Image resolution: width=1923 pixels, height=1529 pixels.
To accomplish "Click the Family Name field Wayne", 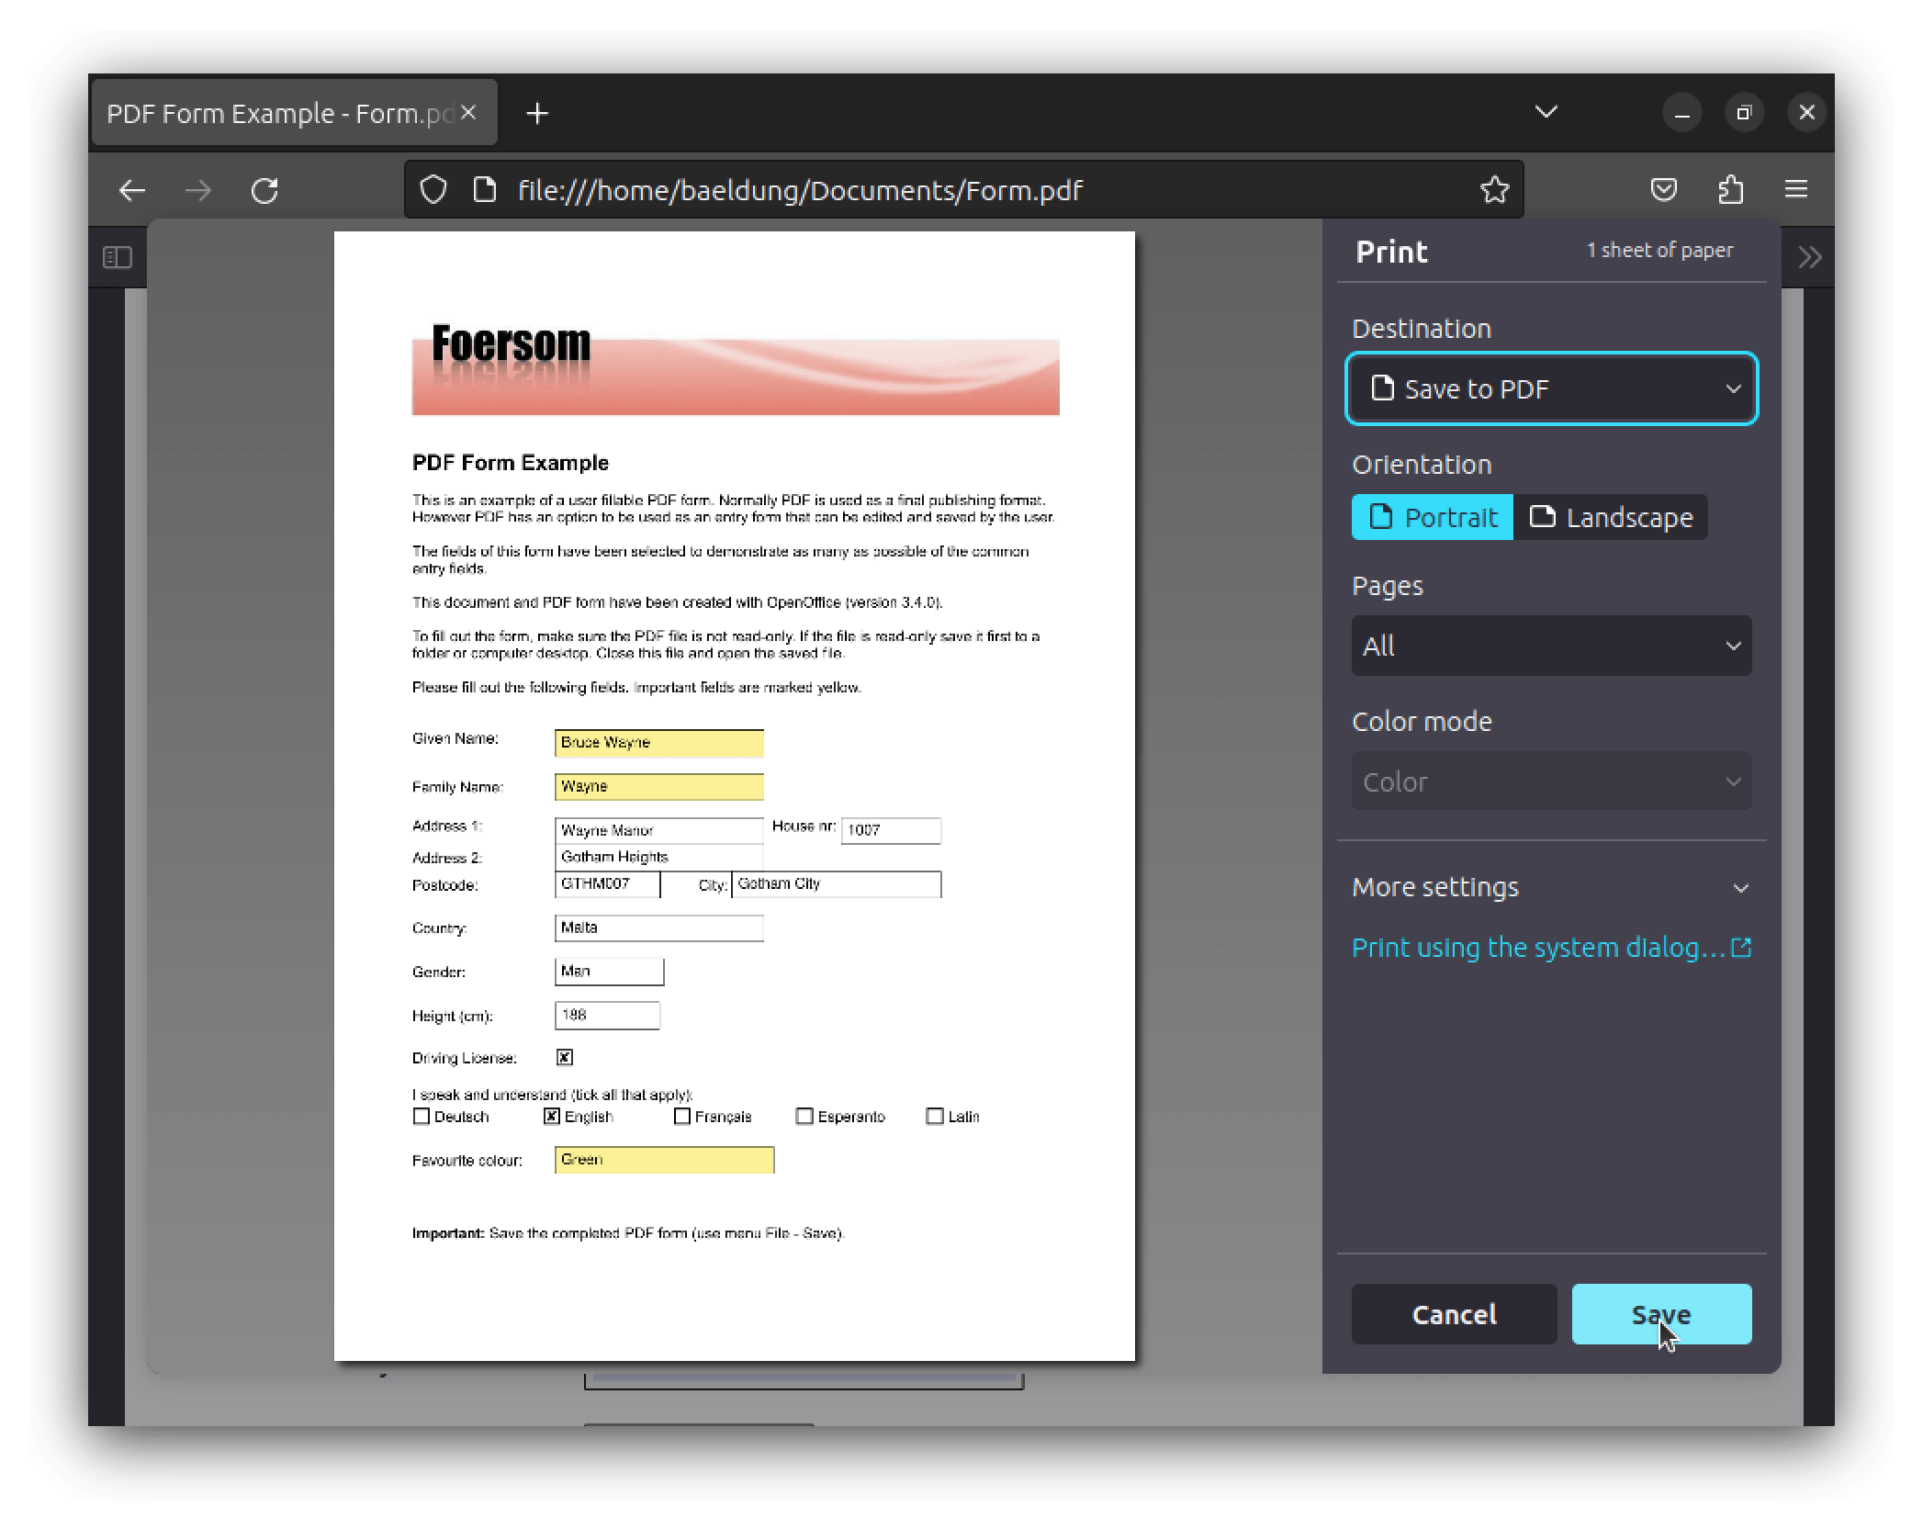I will tap(658, 786).
